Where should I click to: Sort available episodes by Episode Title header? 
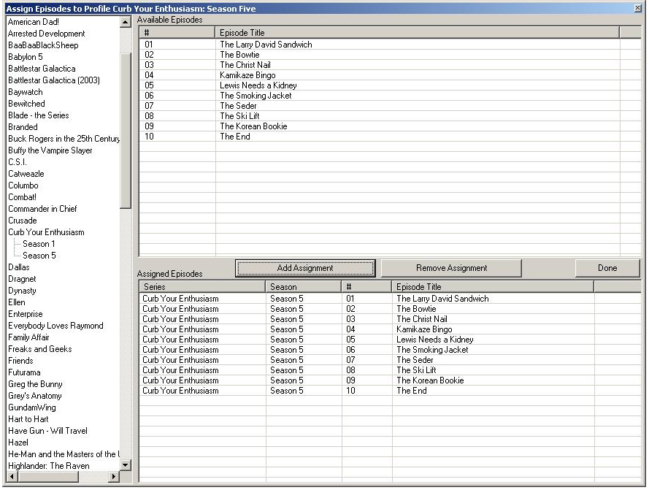coord(418,33)
